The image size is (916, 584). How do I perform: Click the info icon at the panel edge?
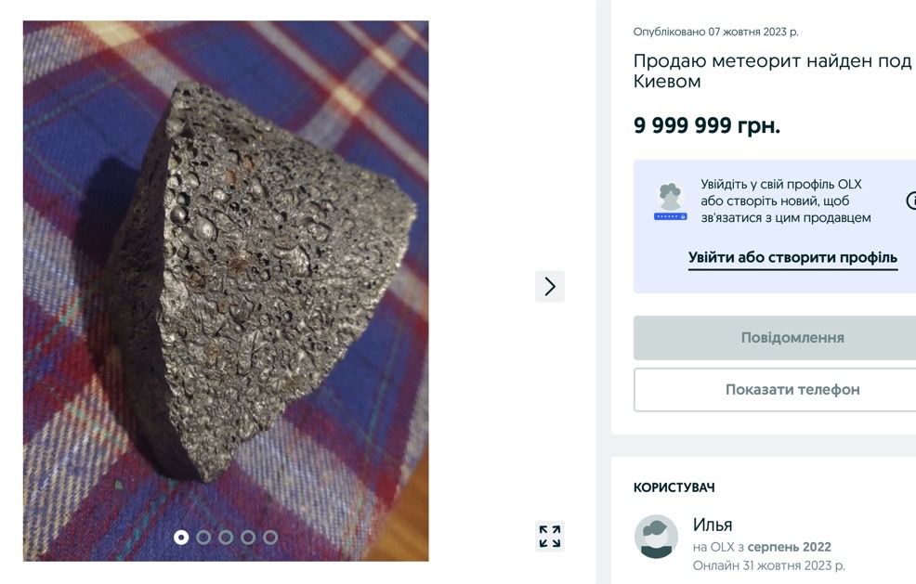(912, 198)
